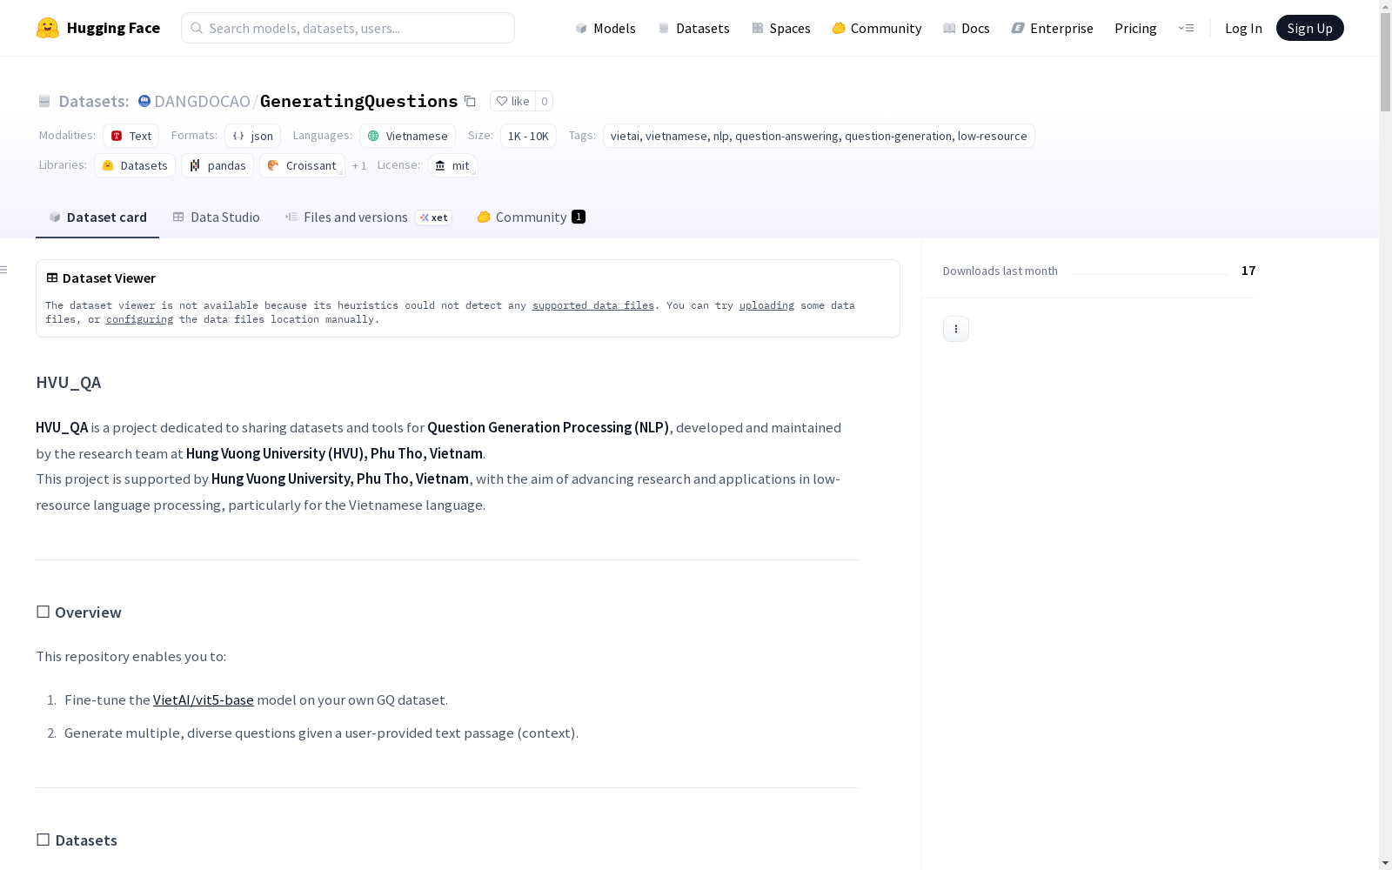1392x870 pixels.
Task: Open the Docs nav item
Action: [966, 28]
